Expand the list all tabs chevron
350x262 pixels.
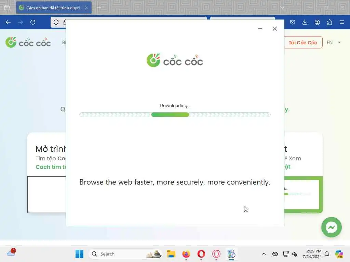282,8
